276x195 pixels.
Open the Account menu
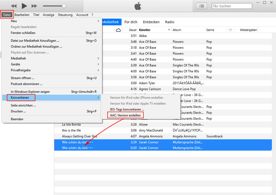82,15
